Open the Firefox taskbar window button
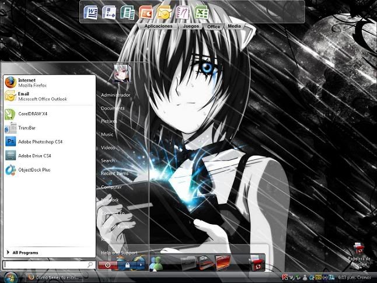Viewport: 377px width, 283px height. pos(53,278)
